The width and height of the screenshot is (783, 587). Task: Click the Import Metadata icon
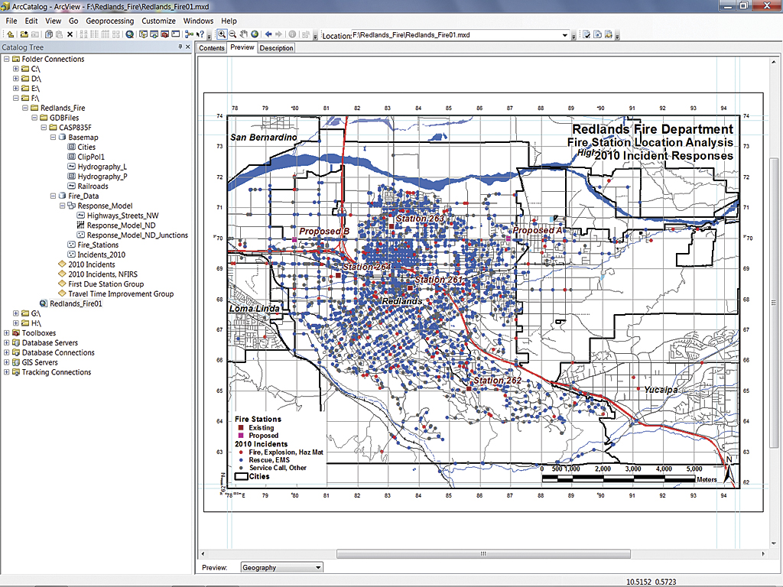[608, 34]
